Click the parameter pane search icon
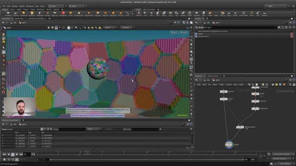The width and height of the screenshot is (296, 166). [x=286, y=28]
